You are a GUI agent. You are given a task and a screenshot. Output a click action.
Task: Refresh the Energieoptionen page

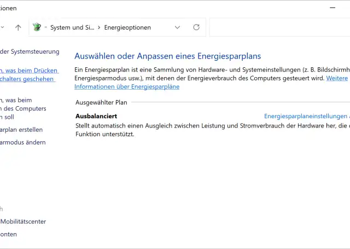click(x=196, y=27)
